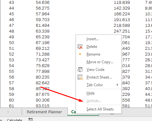Image resolution: width=152 pixels, height=121 pixels.
Task: Click Calculate in the status bar
Action: click(x=14, y=120)
